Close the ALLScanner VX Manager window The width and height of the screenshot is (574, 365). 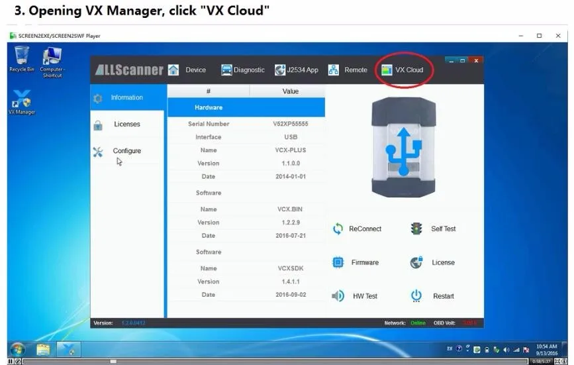476,60
